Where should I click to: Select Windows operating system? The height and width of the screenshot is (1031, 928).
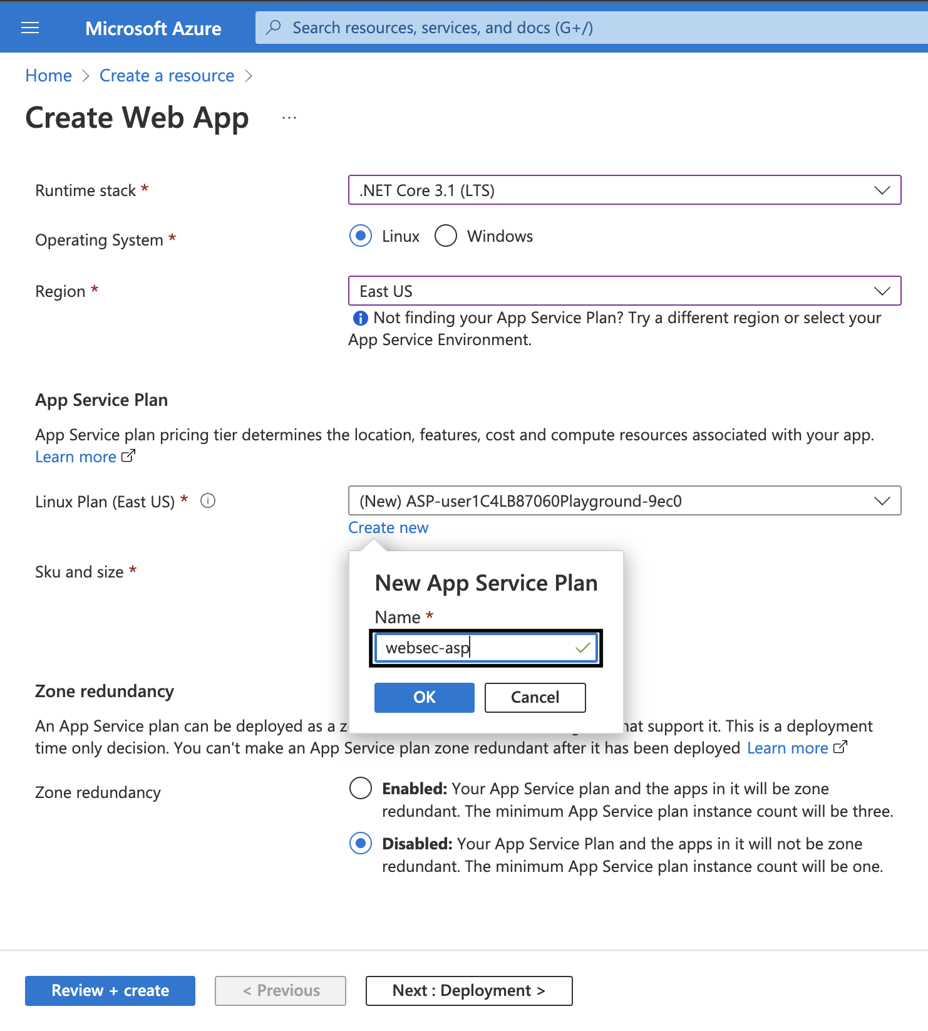(x=446, y=236)
